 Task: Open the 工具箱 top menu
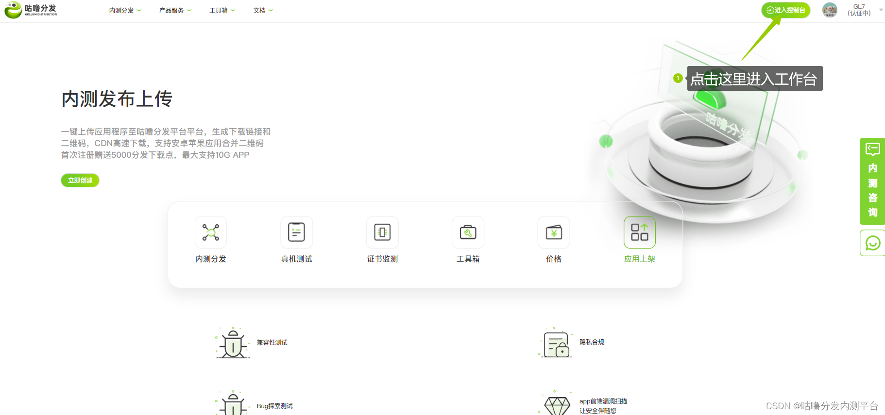point(219,10)
